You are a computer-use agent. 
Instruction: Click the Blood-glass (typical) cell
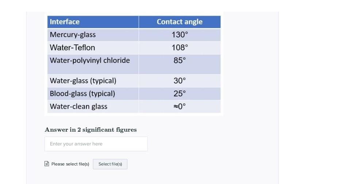93,94
